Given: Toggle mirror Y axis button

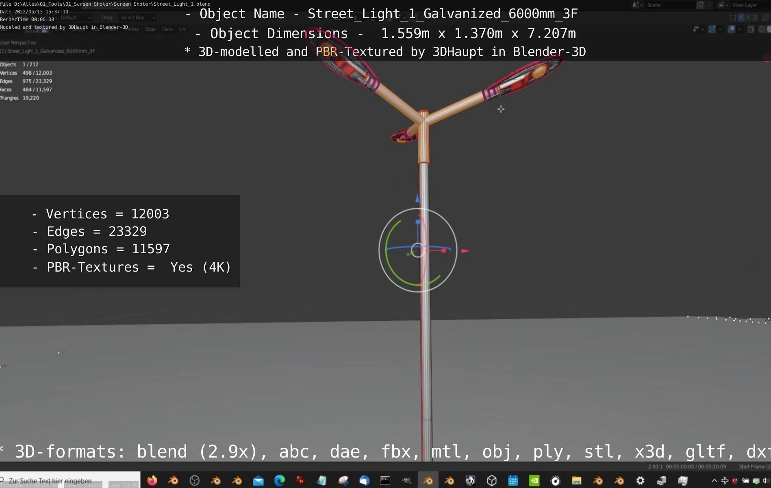Looking at the screenshot, I should [748, 17].
